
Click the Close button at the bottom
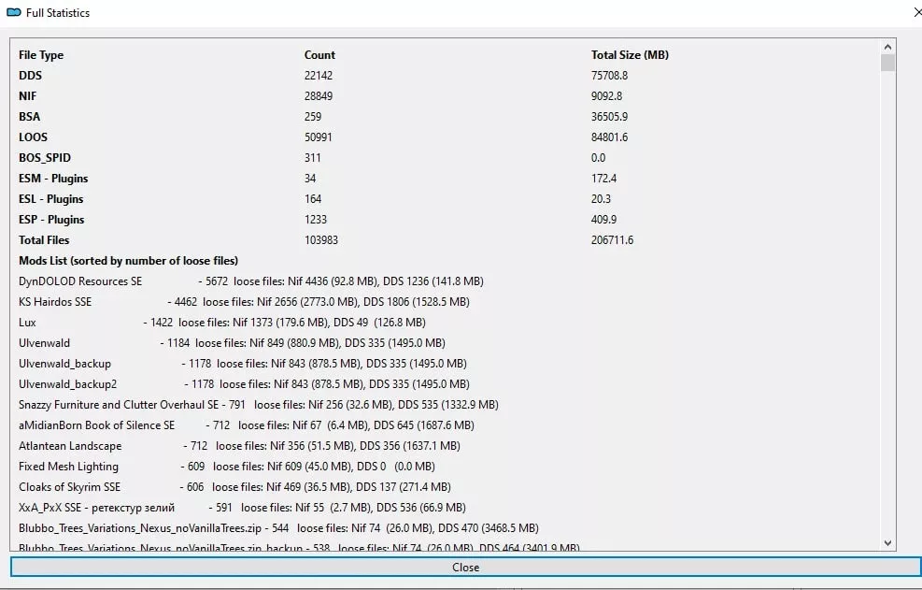pyautogui.click(x=466, y=567)
